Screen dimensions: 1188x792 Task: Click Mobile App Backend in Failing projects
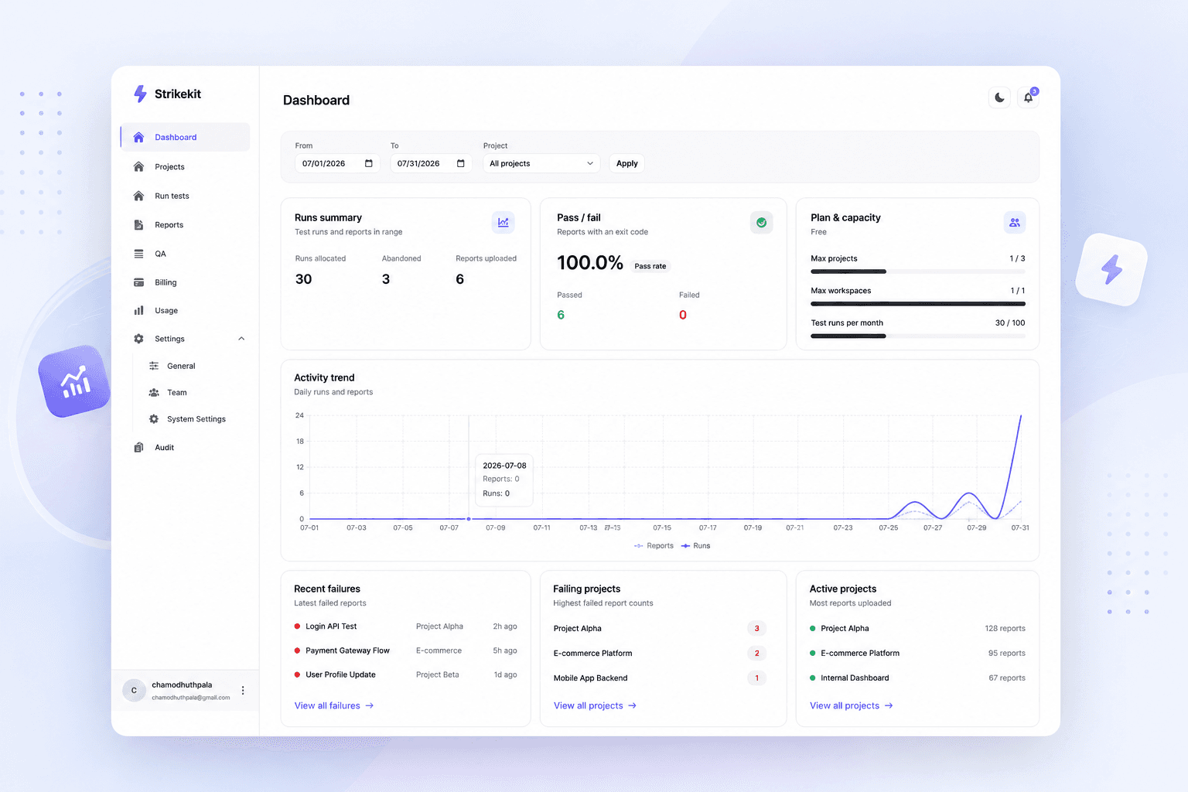pos(591,678)
